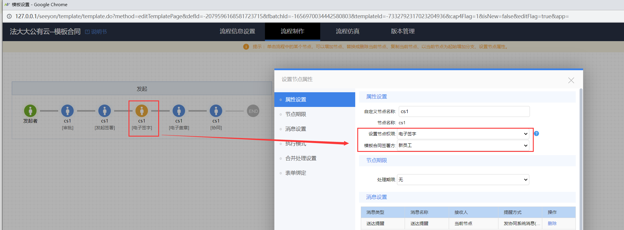This screenshot has height=230, width=624.
Task: Open the 模板合同签署方 dropdown
Action: click(x=463, y=145)
